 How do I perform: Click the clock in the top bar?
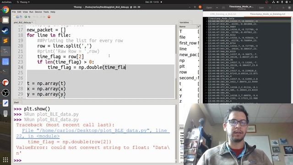152,2
